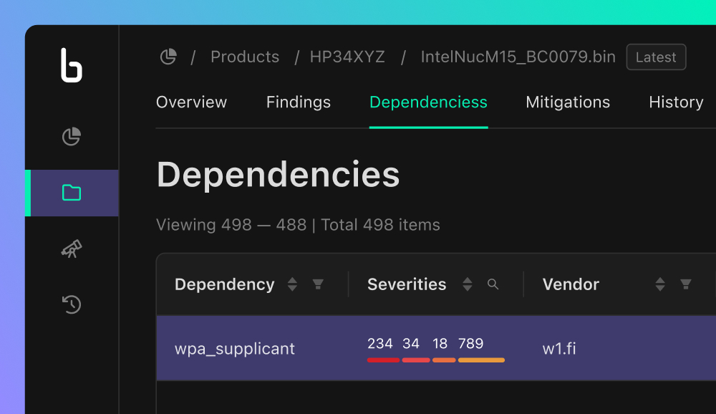Click the app logo in the sidebar

coord(72,65)
